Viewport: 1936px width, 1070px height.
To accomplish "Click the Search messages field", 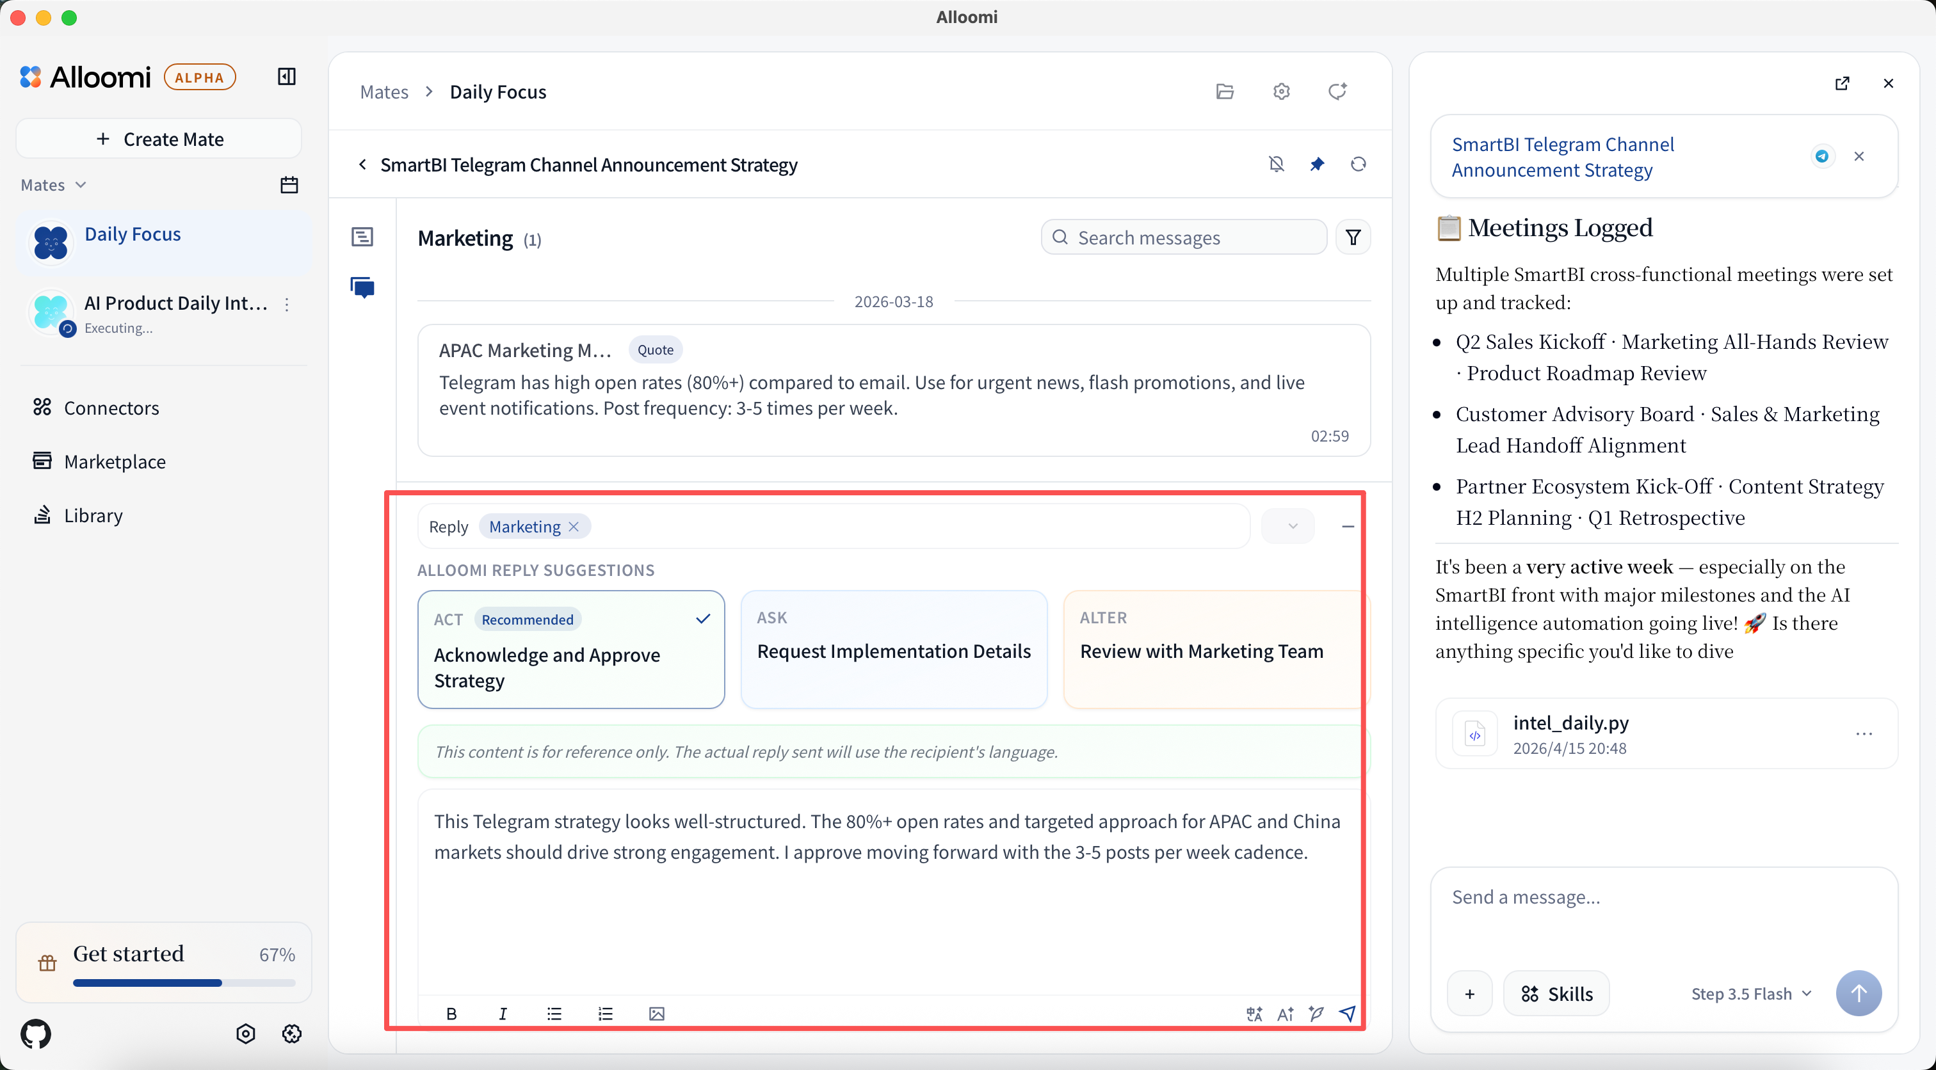I will tap(1184, 237).
